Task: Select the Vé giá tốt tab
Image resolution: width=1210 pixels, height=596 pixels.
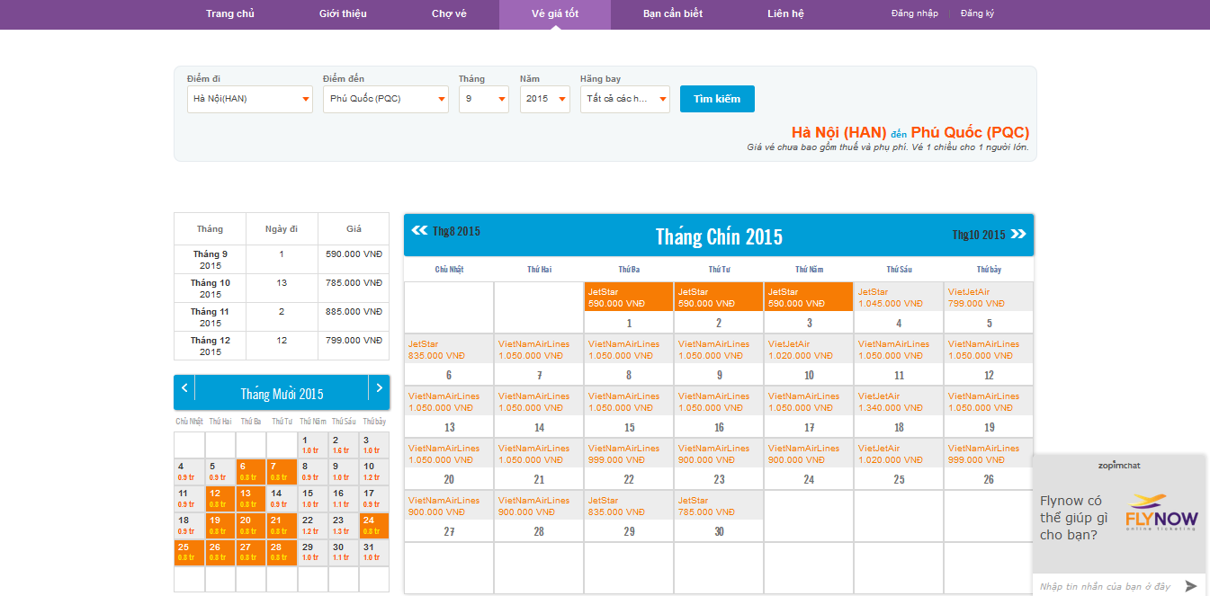Action: coord(555,13)
